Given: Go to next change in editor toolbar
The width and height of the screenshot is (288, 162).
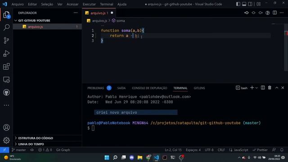Looking at the screenshot, I should (x=261, y=13).
